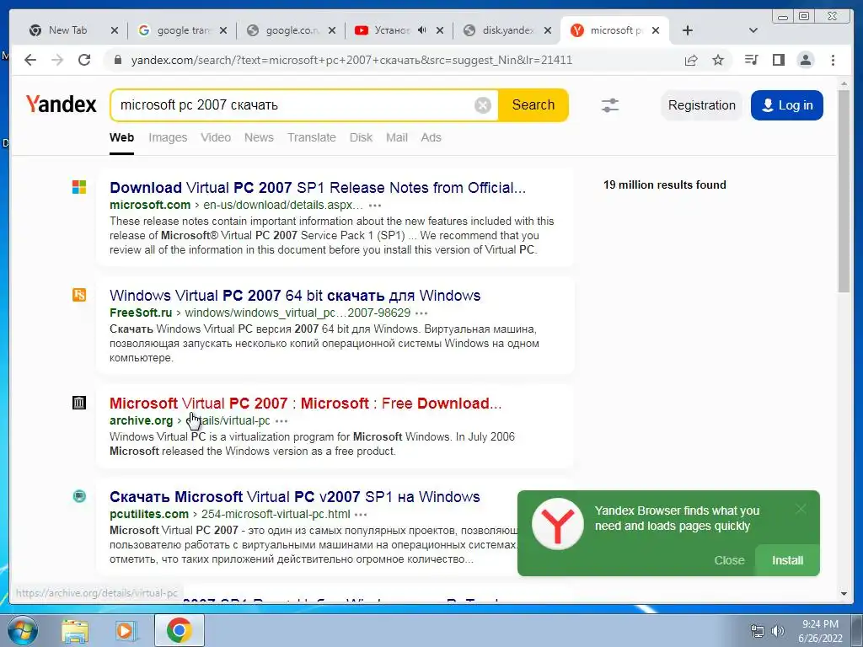The width and height of the screenshot is (863, 647).
Task: Open Windows Media Player from taskbar
Action: point(126,630)
